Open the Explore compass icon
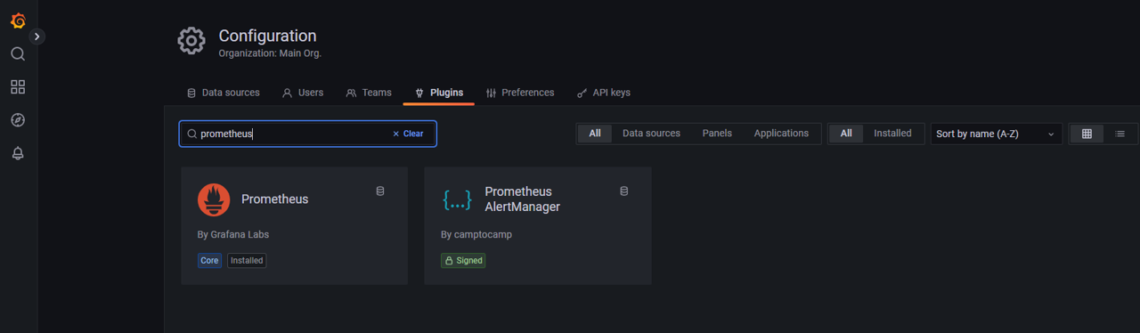Screen dimensions: 1140x333 tap(18, 120)
